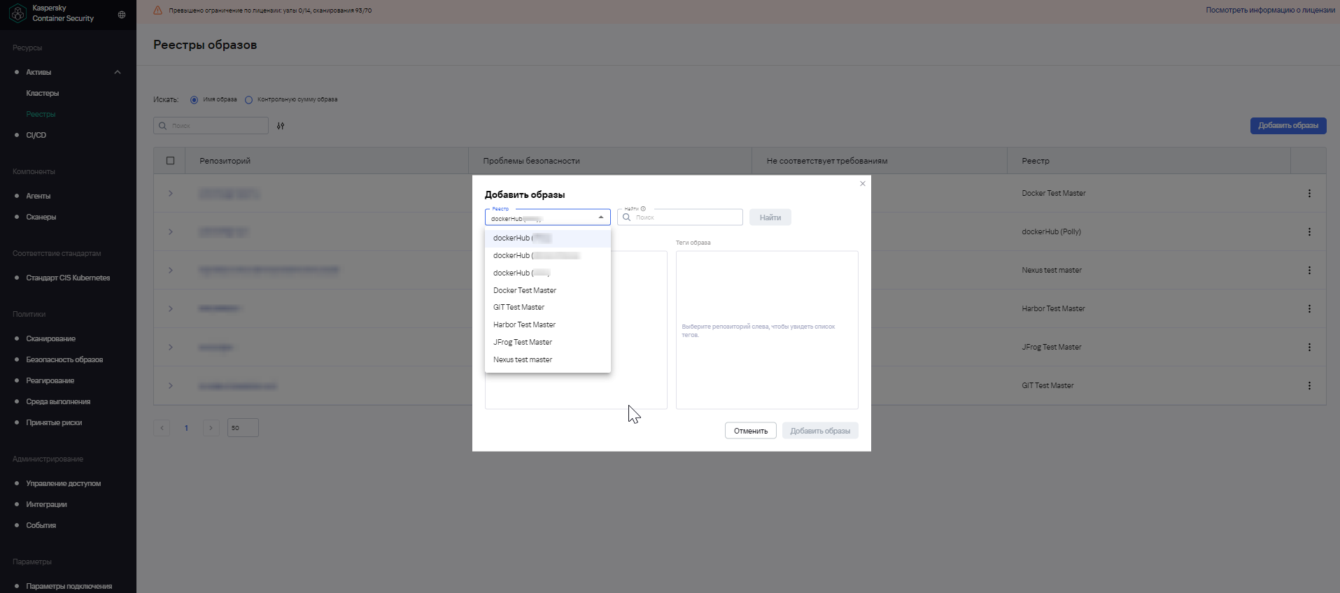Image resolution: width=1340 pixels, height=593 pixels.
Task: Go to next page arrow in pagination
Action: 211,428
